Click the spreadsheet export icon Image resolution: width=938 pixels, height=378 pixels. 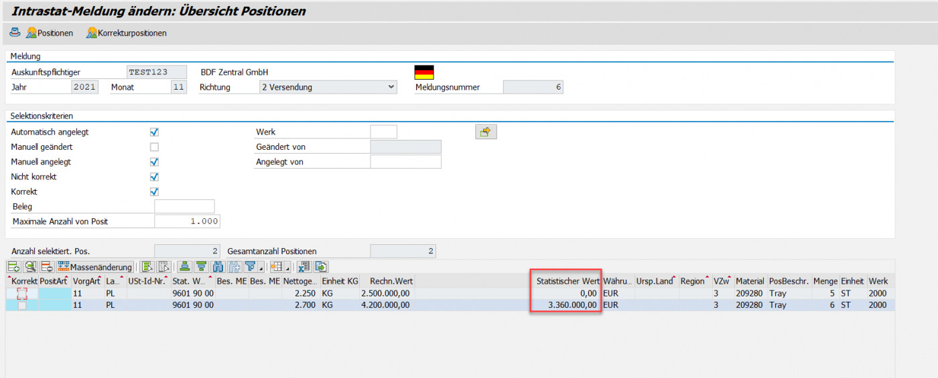(304, 267)
